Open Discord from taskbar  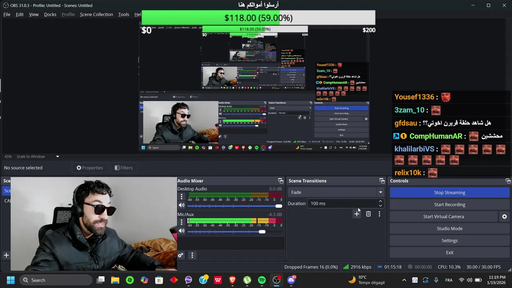click(x=291, y=280)
